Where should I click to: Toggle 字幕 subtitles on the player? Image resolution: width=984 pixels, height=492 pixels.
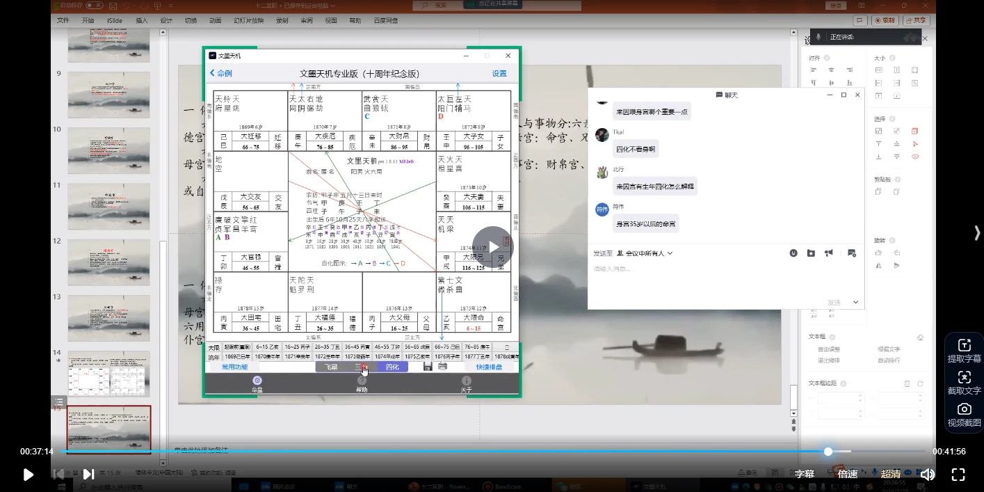(x=805, y=475)
